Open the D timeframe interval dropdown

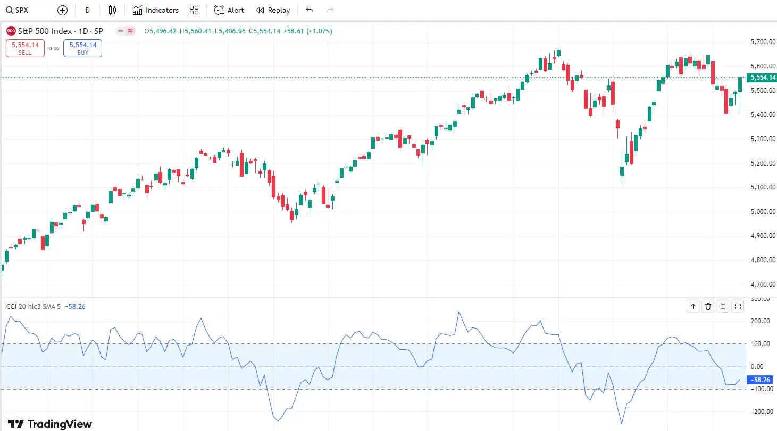click(87, 10)
